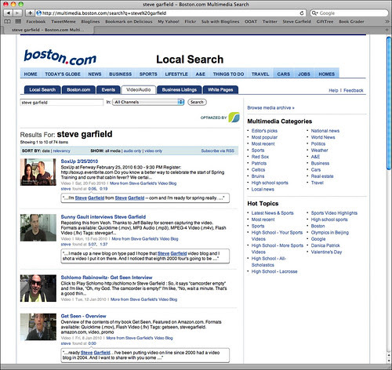Select the Video/Audio tab

coord(139,89)
